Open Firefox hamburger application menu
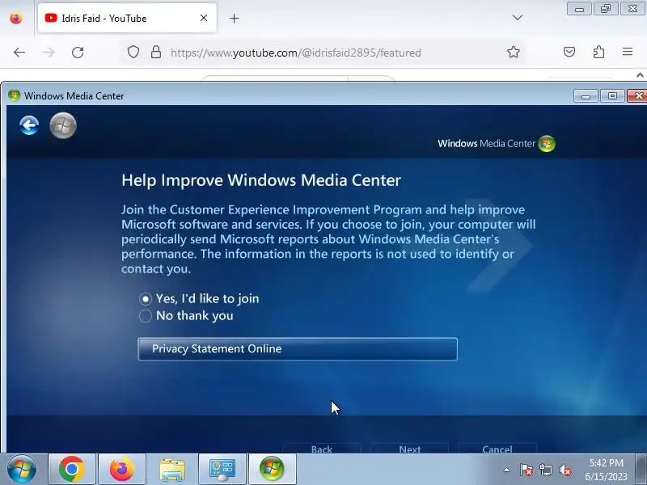647x485 pixels. 628,52
